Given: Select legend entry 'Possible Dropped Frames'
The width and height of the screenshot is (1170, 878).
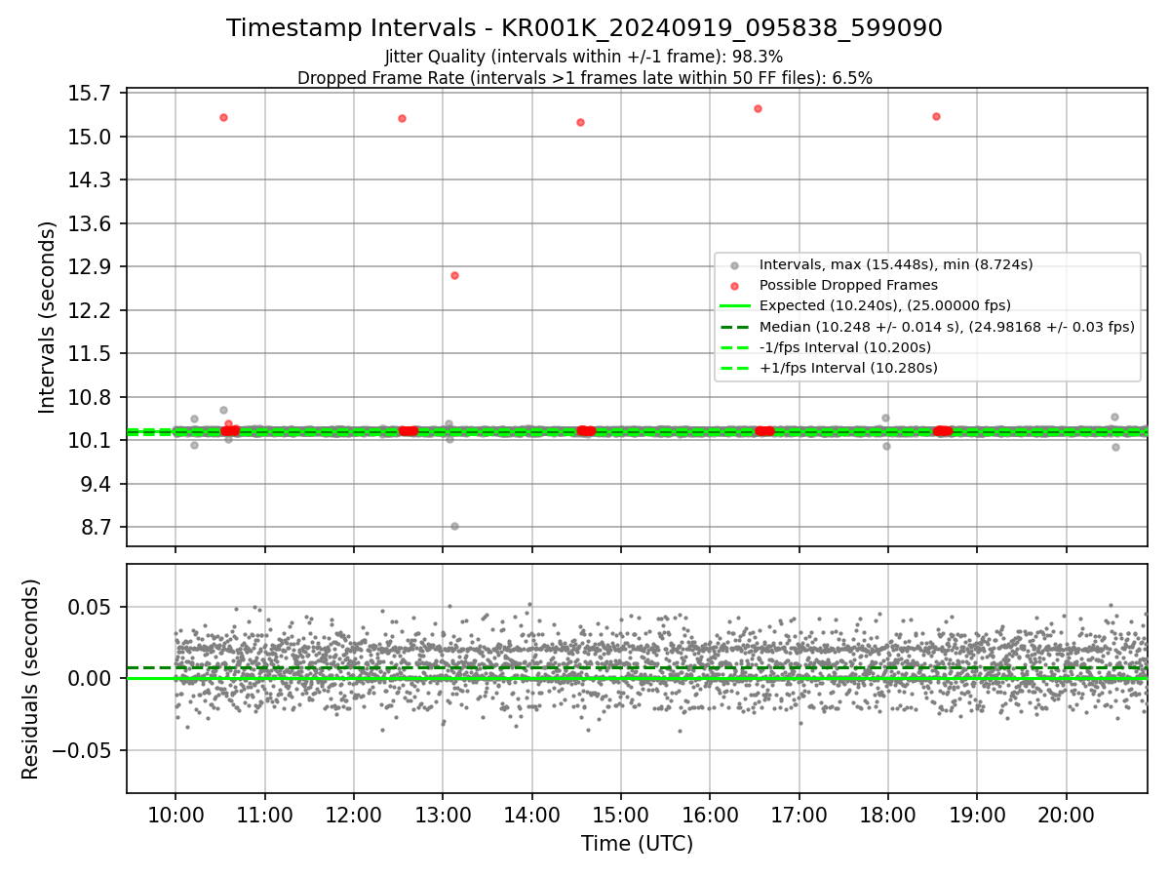Looking at the screenshot, I should click(848, 285).
